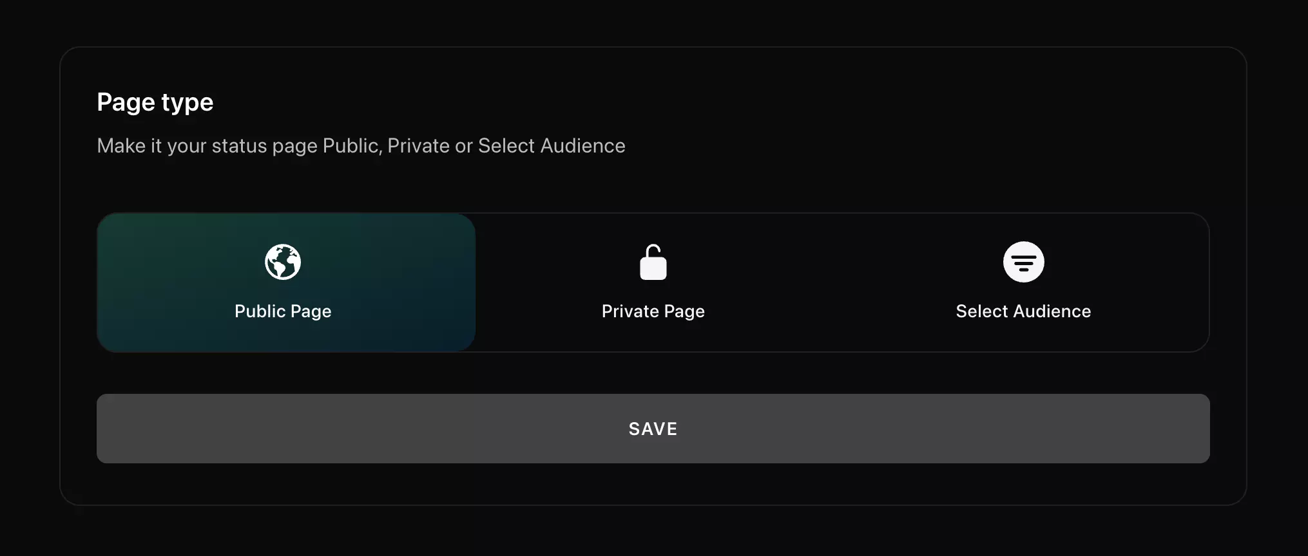Click the 'Private Page' text label
This screenshot has height=556, width=1308.
pos(653,311)
